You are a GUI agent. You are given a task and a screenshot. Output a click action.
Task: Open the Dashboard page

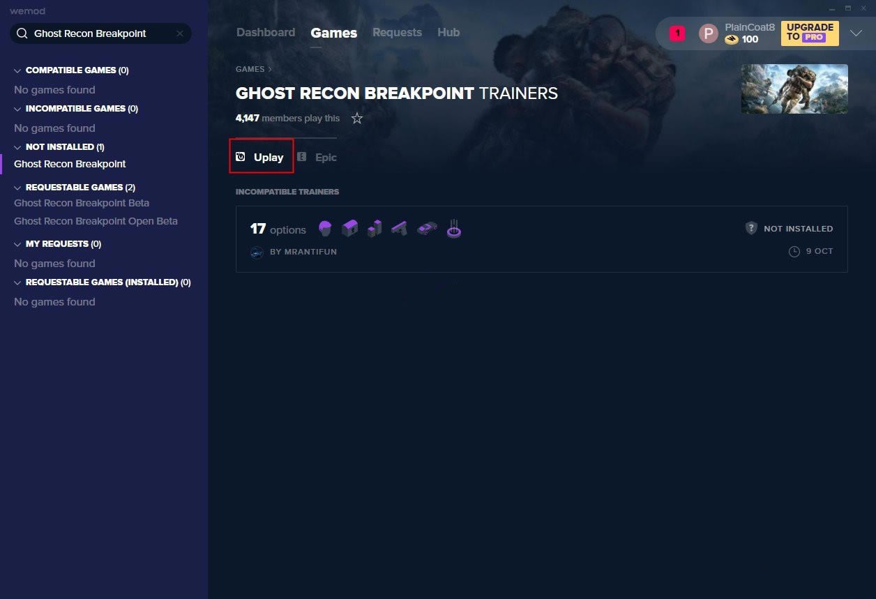266,32
